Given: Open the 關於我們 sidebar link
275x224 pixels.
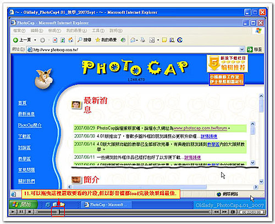Looking at the screenshot, I should click(x=26, y=181).
